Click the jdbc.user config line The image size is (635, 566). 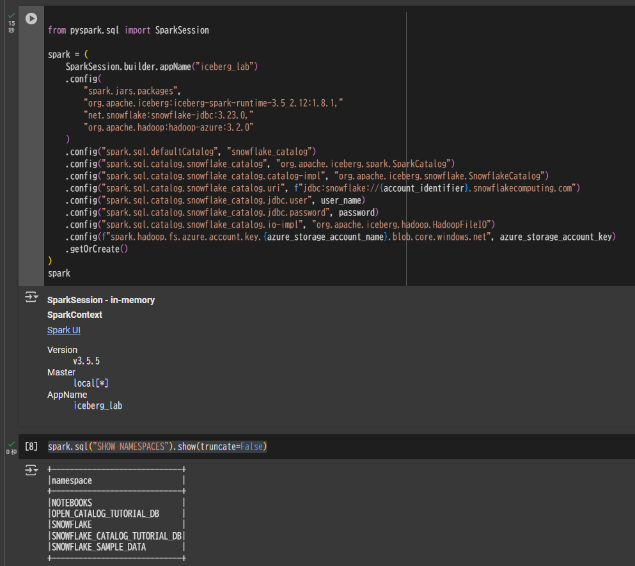[x=216, y=200]
